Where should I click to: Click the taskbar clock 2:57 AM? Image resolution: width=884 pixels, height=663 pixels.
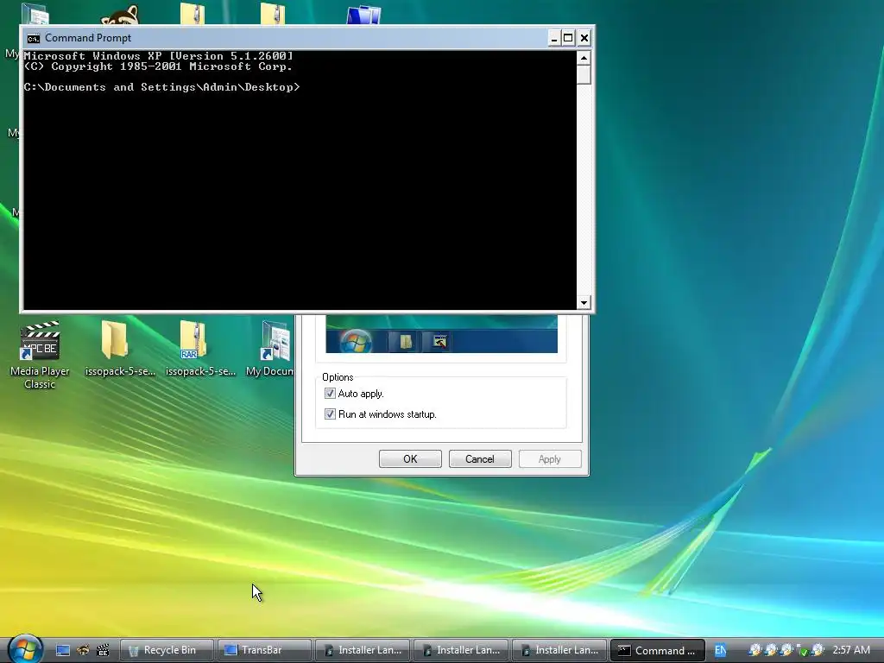click(851, 650)
